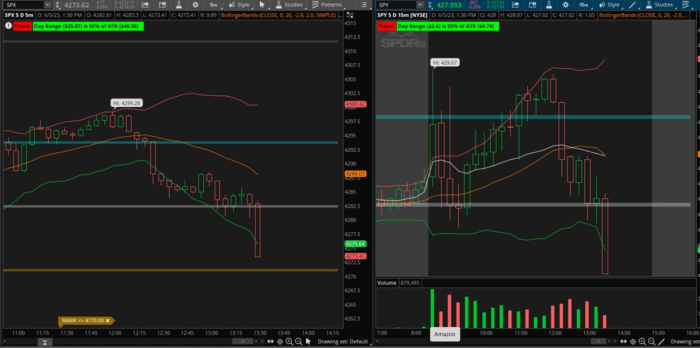Viewport: 700px width, 348px height.
Task: Open the alert/notes icon in SPX toolbar
Action: point(162,5)
